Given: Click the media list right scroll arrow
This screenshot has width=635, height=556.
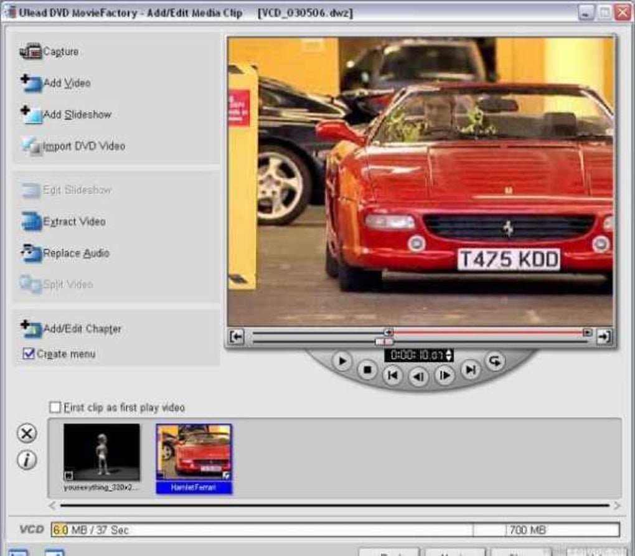Looking at the screenshot, I should coord(617,506).
